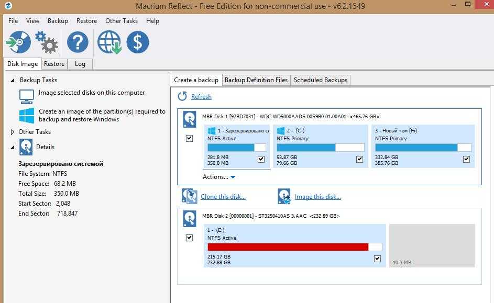Image resolution: width=494 pixels, height=303 pixels.
Task: Click the dollar sign purchase icon
Action: pos(138,42)
